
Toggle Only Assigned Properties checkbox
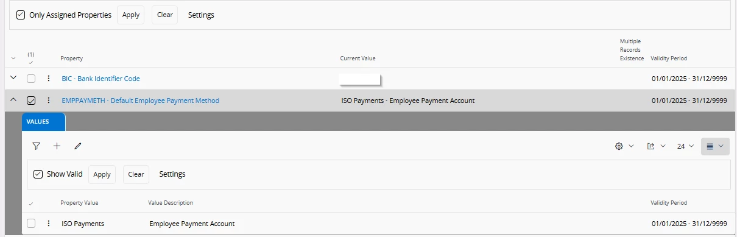point(21,15)
